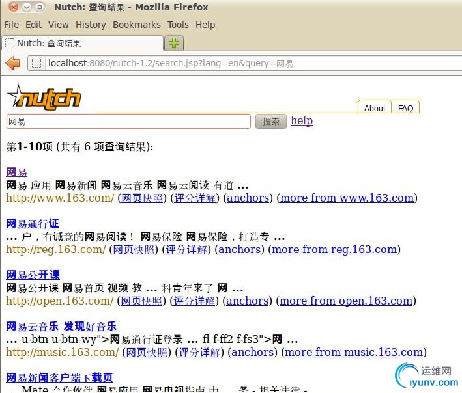Open the 网易云音乐 发现好音乐 result title
The width and height of the screenshot is (462, 393).
point(61,327)
